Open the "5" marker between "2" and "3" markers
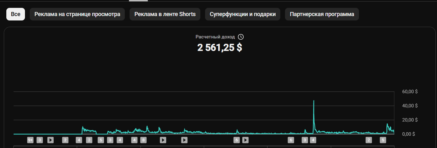Screen dimensions: 437x148 101,140
